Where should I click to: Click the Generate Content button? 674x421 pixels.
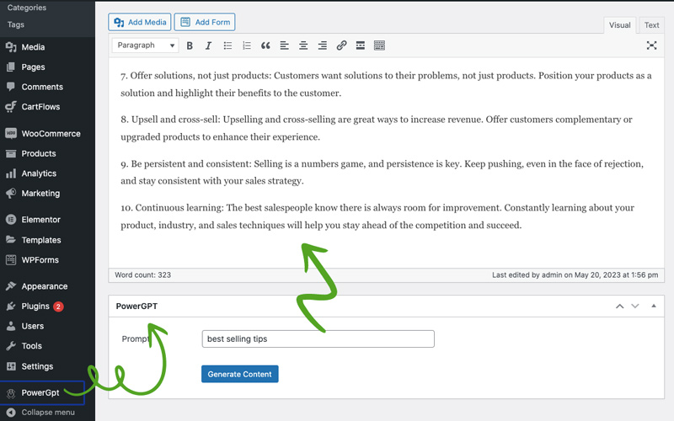[239, 374]
